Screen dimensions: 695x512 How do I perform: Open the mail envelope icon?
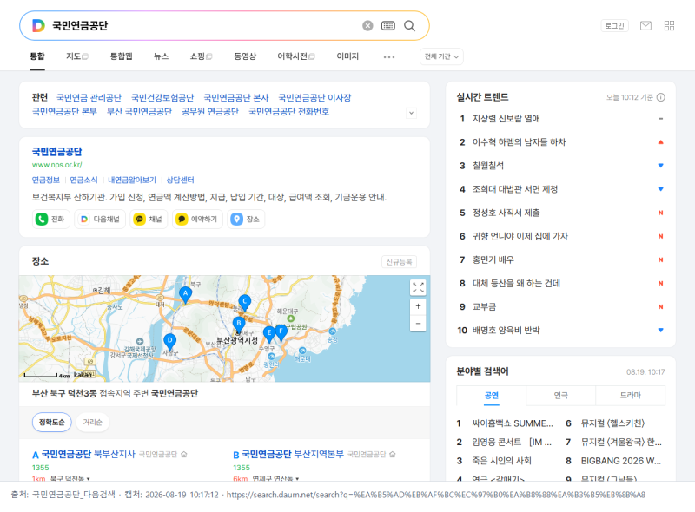(x=645, y=26)
